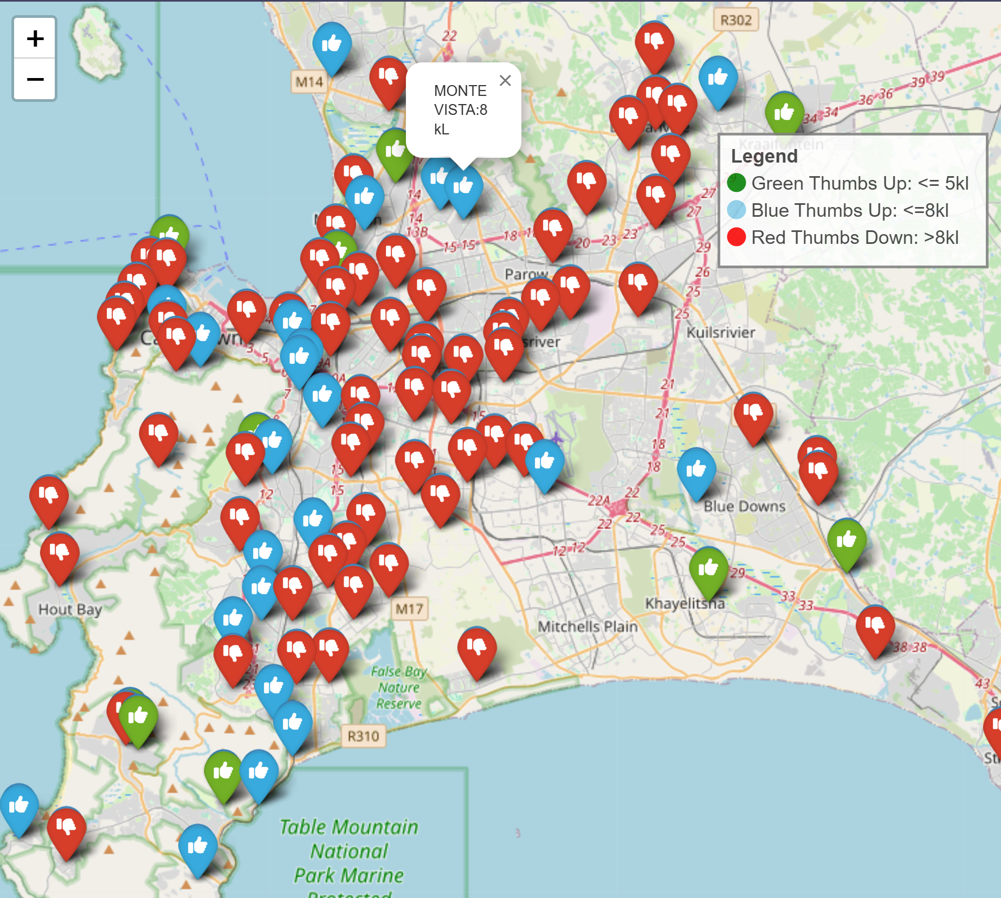The image size is (1001, 898).
Task: Click the Blue Downs map label
Action: (745, 506)
